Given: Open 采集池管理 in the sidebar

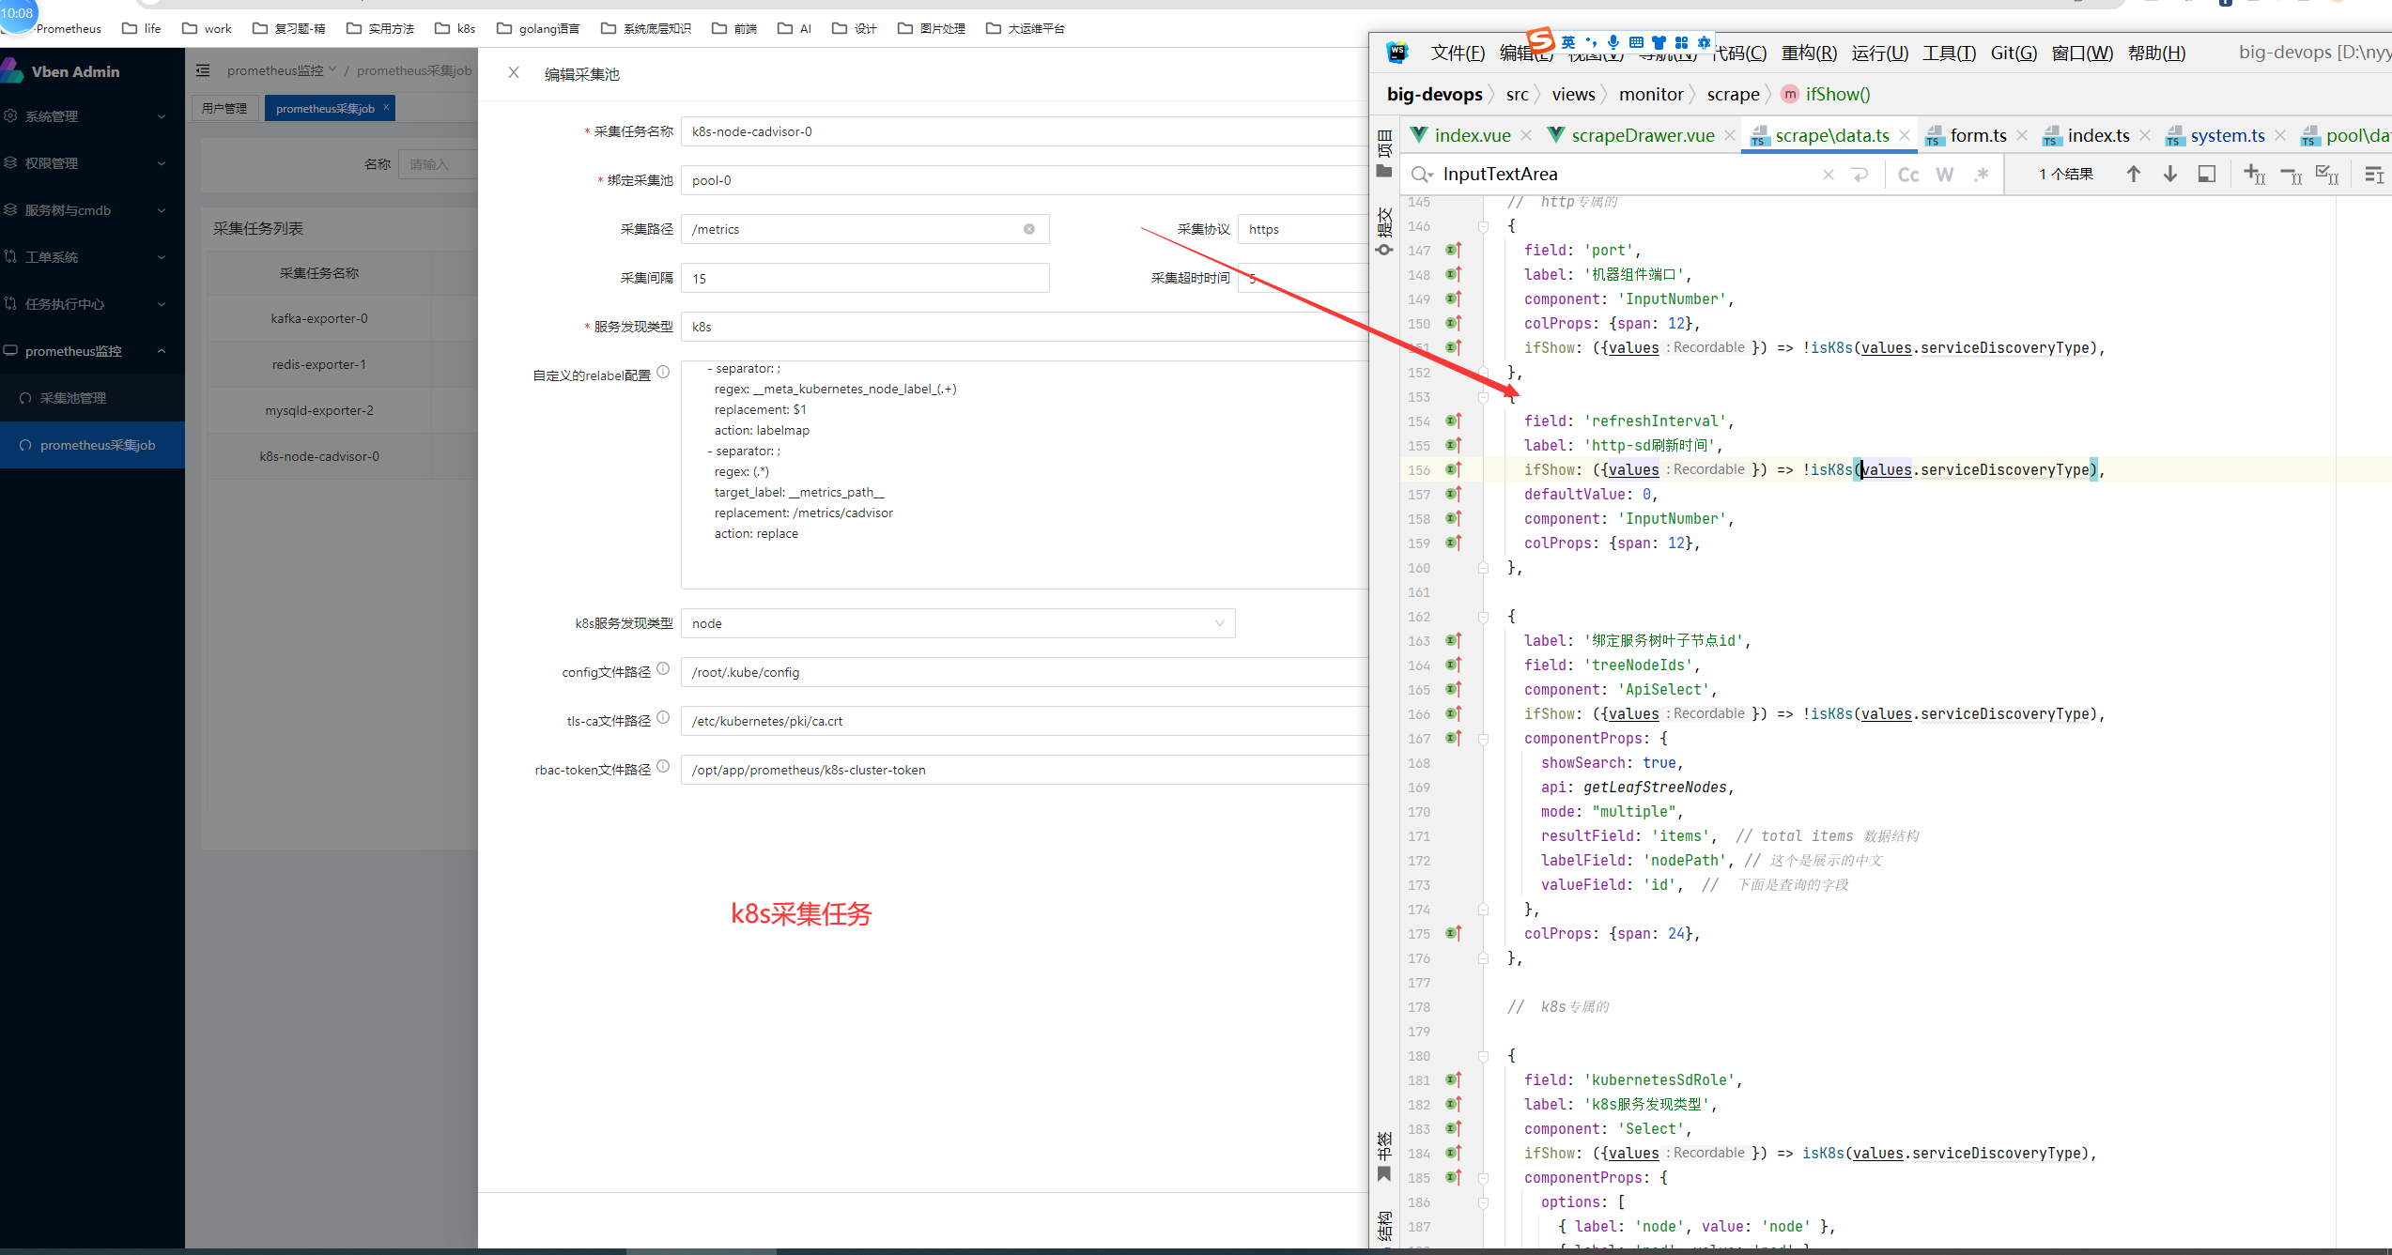Looking at the screenshot, I should (x=73, y=398).
